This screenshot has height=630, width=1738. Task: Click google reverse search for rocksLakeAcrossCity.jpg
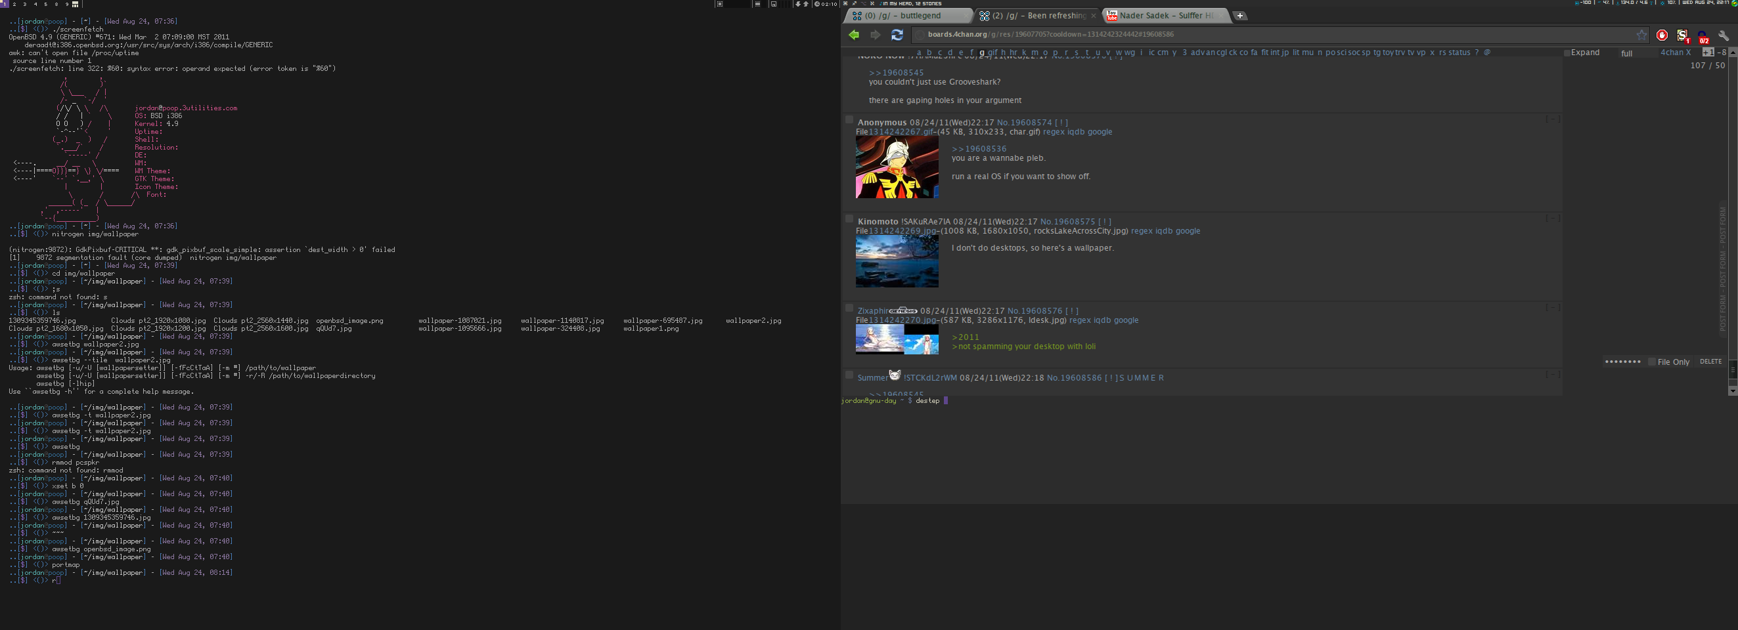tap(1188, 231)
